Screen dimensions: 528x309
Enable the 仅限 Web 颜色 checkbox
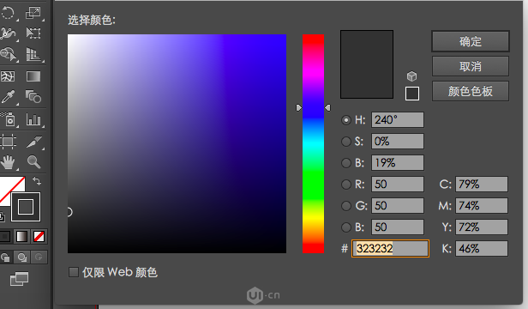74,272
